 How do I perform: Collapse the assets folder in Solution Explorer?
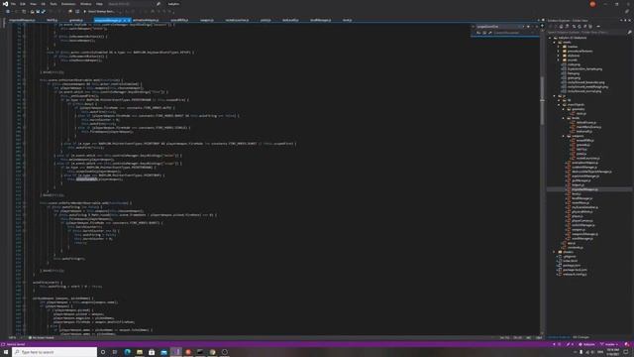(555, 43)
